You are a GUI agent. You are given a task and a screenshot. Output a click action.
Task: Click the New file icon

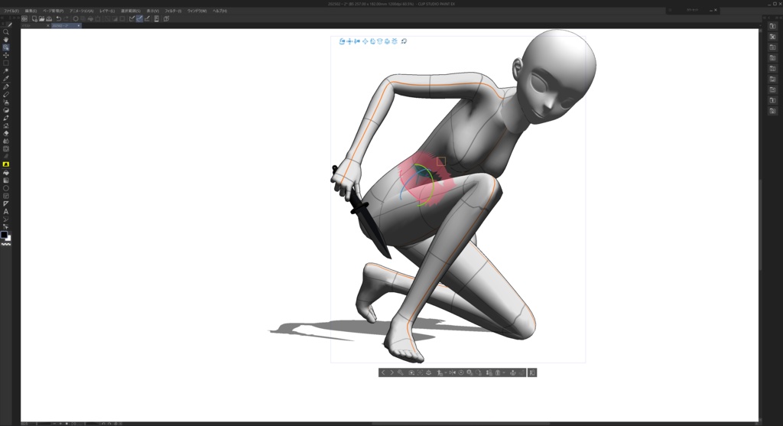click(34, 18)
